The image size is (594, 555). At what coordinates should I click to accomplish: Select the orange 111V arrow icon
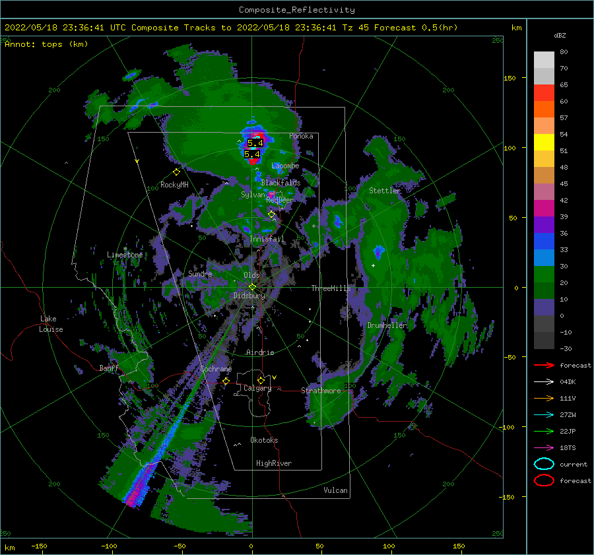544,398
